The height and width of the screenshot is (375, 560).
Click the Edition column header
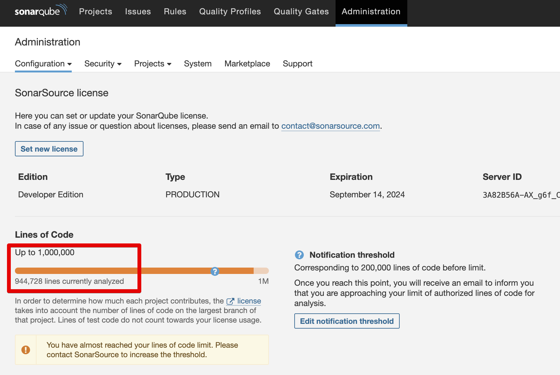(33, 177)
